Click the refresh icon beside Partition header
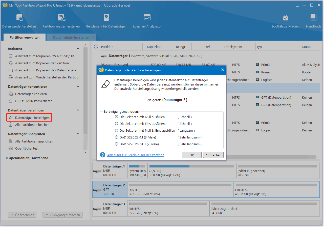The width and height of the screenshot is (324, 227). 96,47
